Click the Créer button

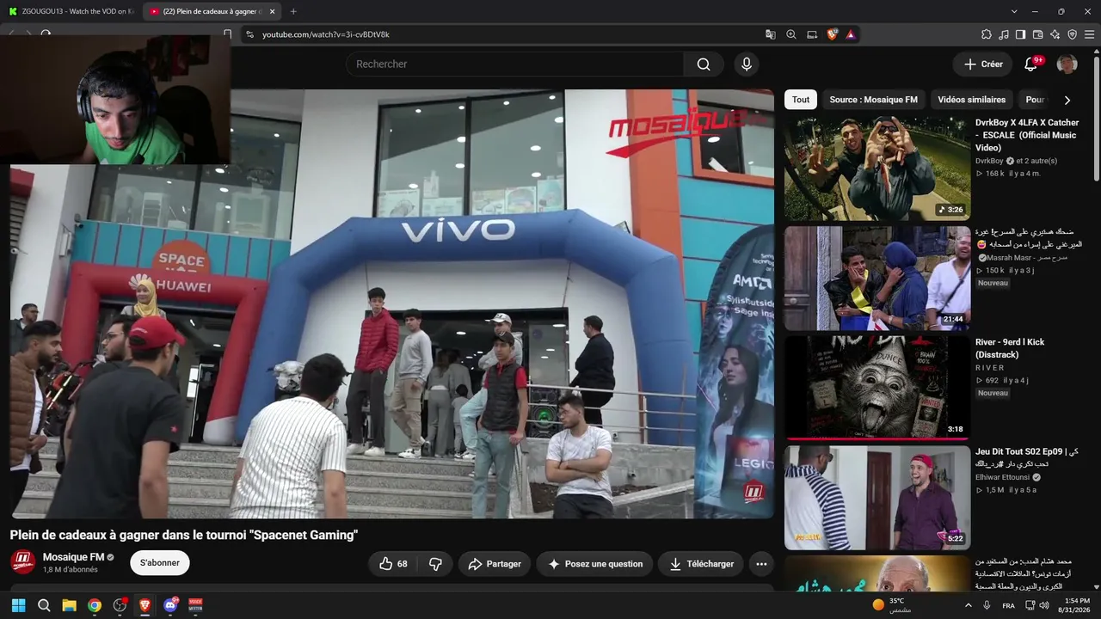pyautogui.click(x=983, y=64)
